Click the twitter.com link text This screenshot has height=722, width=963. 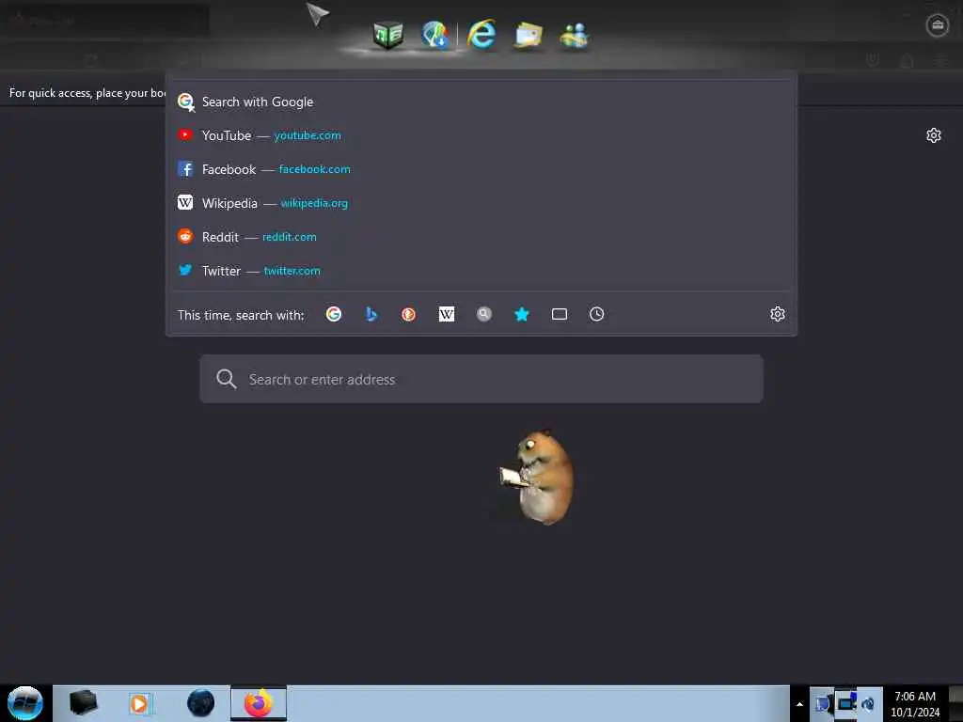[292, 271]
